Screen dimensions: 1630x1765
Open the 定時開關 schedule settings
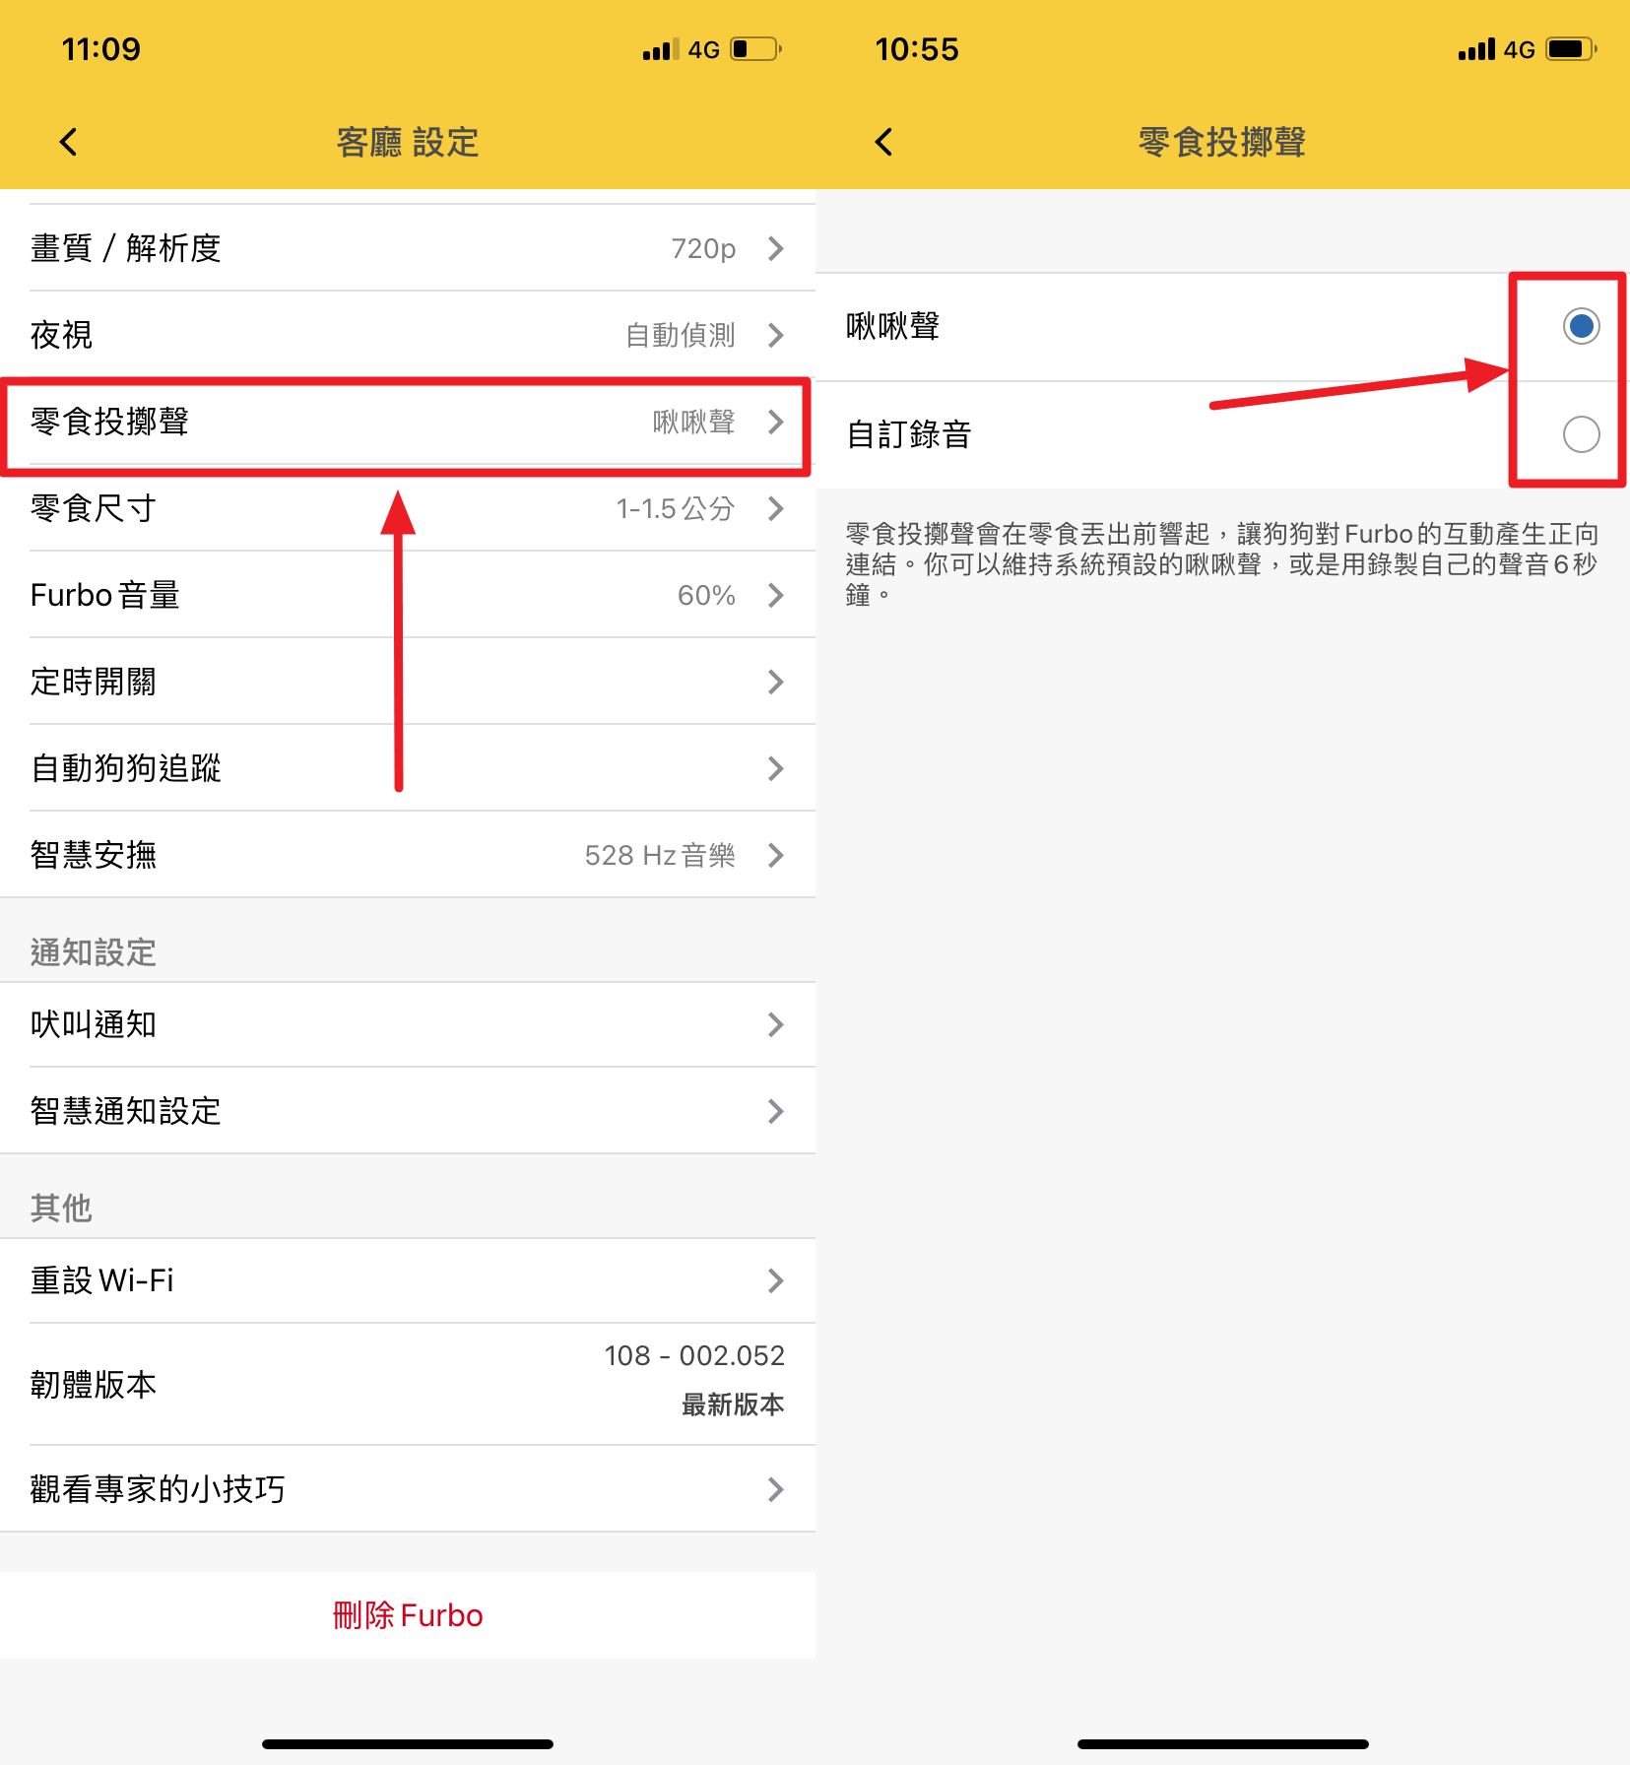[408, 682]
